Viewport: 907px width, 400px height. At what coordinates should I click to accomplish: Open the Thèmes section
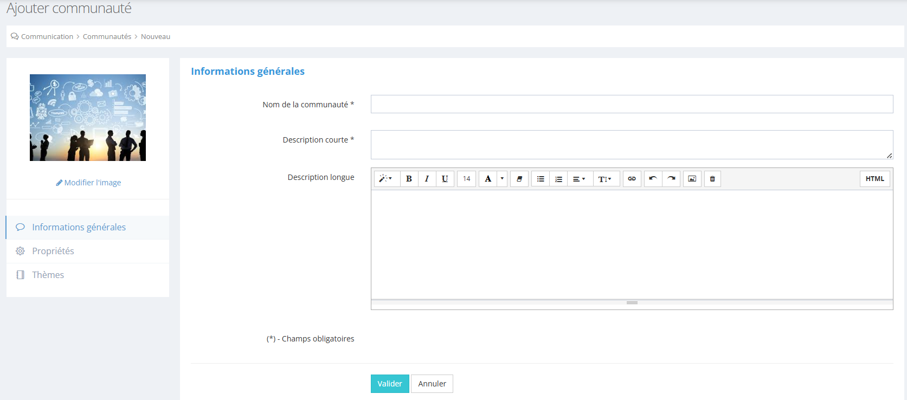[x=48, y=275]
